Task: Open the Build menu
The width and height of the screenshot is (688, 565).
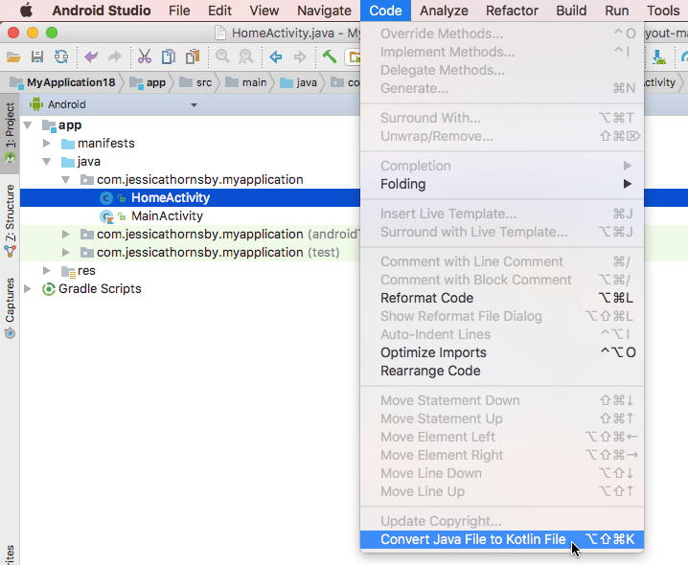Action: click(x=571, y=11)
